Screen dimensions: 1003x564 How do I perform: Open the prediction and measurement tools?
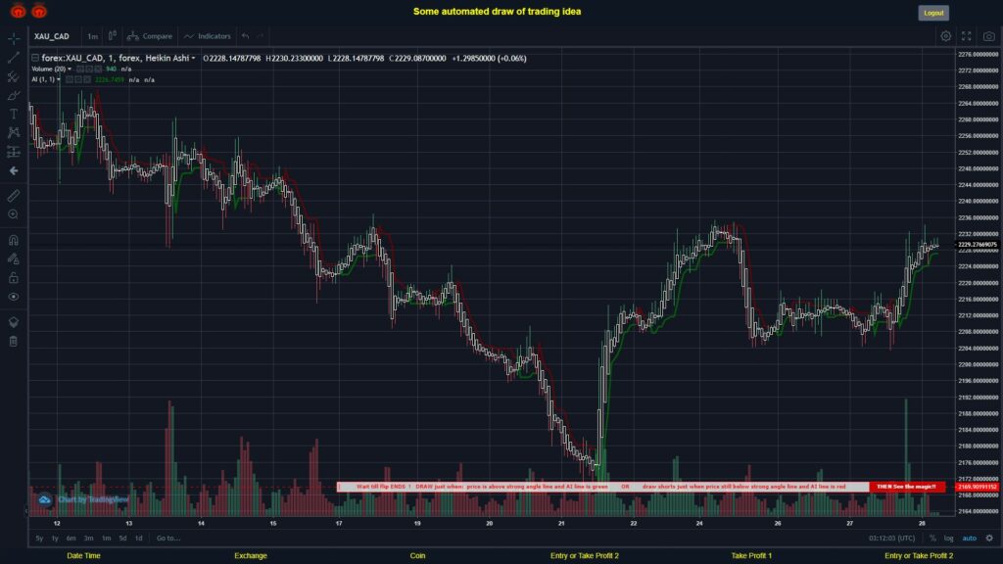click(14, 152)
